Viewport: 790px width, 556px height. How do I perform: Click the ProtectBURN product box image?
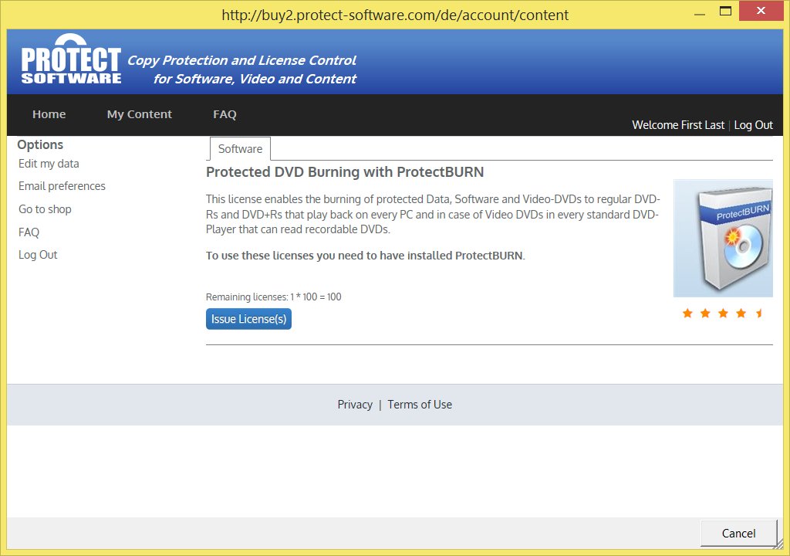click(x=723, y=239)
